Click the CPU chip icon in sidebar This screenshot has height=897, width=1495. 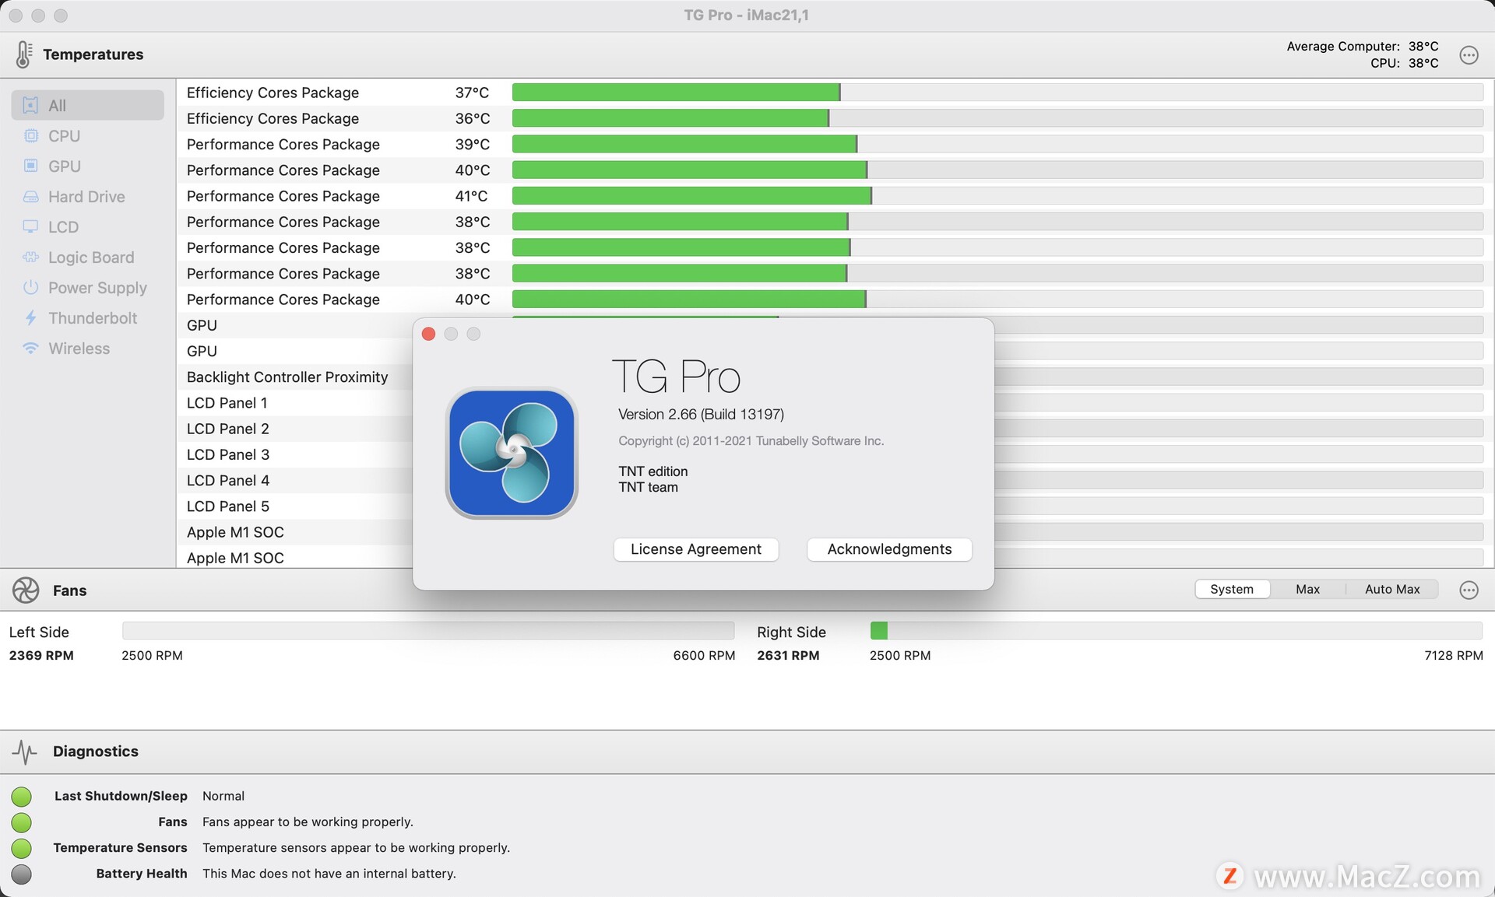(x=30, y=135)
